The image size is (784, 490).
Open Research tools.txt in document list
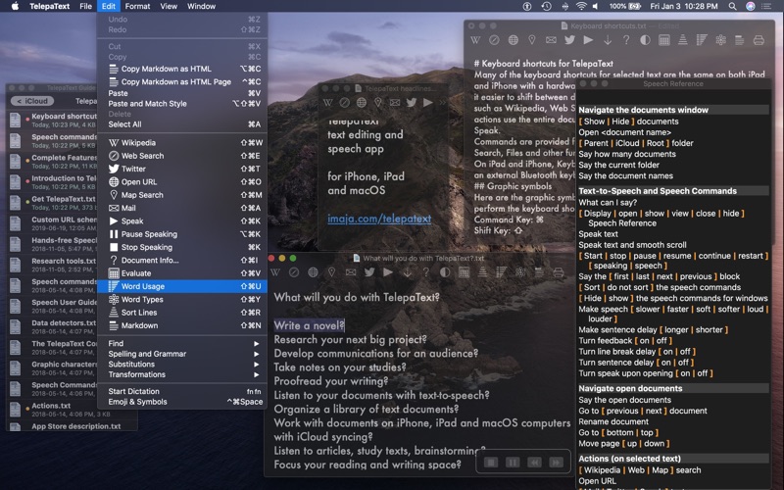(x=53, y=265)
